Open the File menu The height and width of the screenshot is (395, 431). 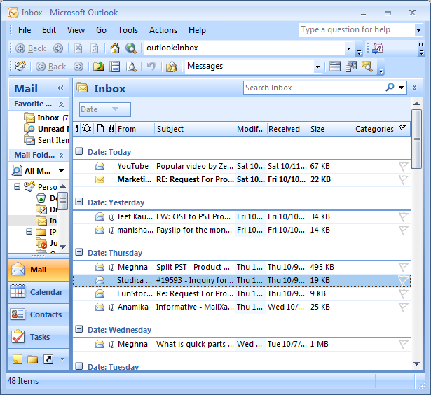pyautogui.click(x=25, y=30)
